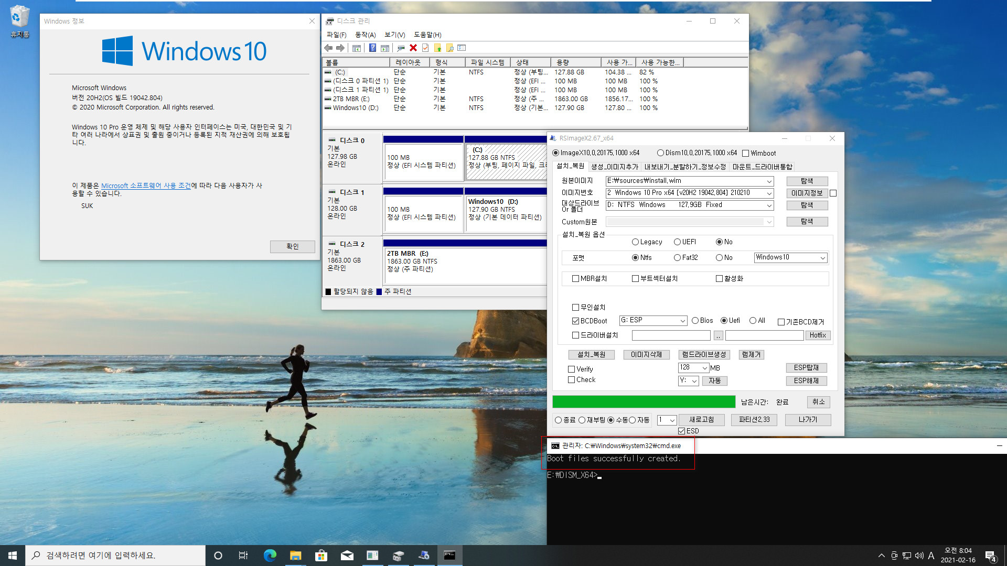Click the 설치_복원 action button

(591, 355)
